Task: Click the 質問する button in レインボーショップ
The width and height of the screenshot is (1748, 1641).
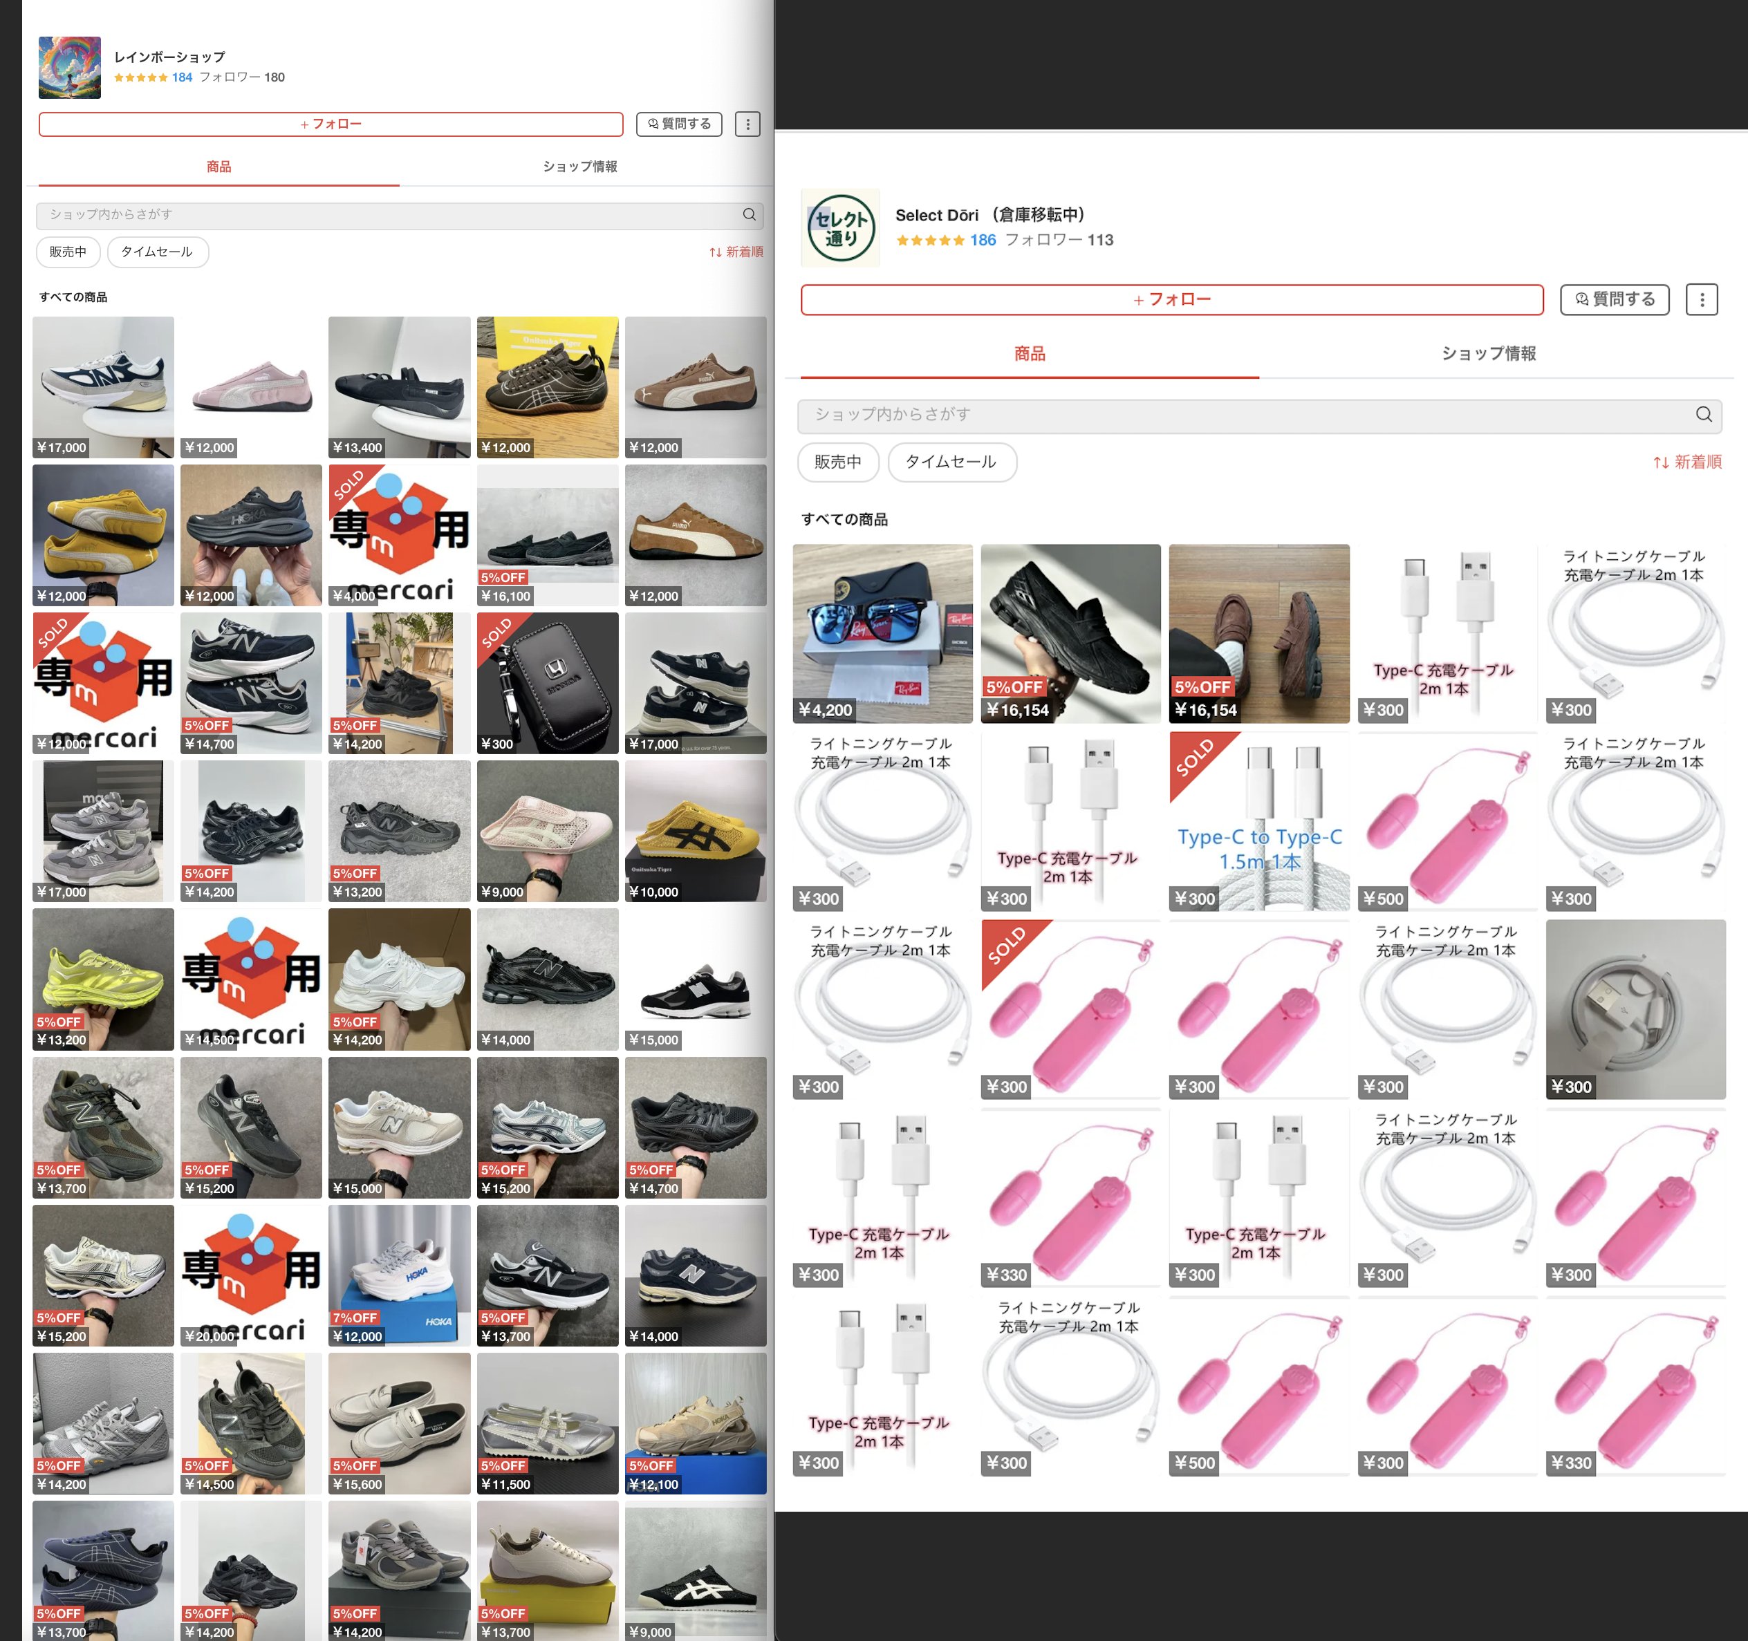Action: click(679, 124)
